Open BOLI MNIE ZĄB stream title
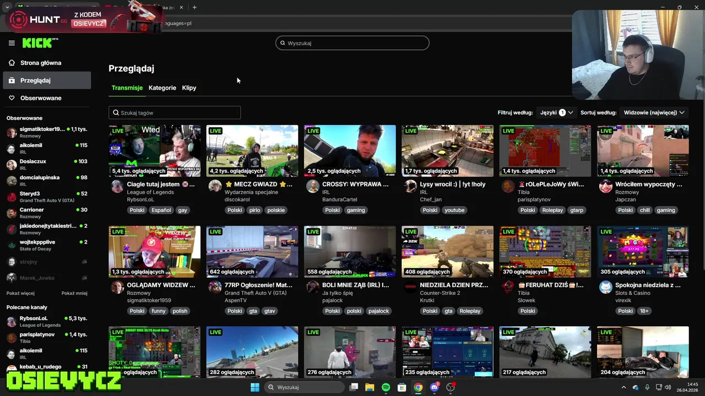Screen dimensions: 705x396 pyautogui.click(x=355, y=285)
